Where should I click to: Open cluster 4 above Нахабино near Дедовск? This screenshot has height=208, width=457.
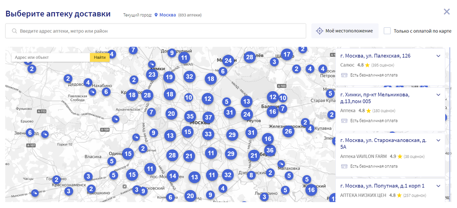[x=88, y=82]
